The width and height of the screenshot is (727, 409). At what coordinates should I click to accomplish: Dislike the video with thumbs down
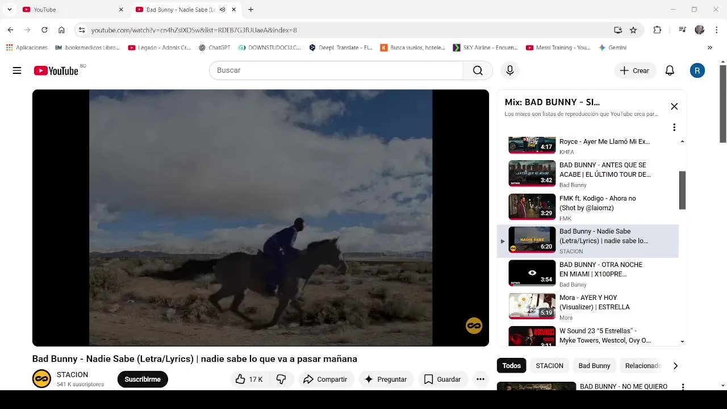click(281, 379)
